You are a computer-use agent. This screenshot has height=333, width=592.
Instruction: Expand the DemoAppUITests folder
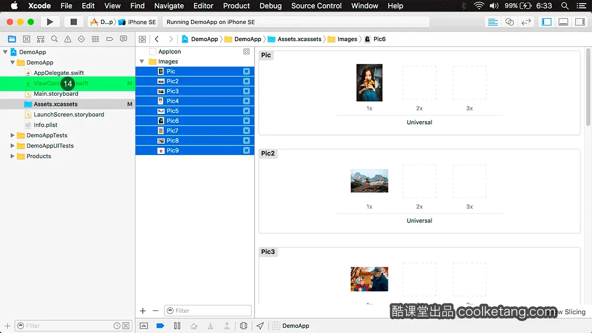12,146
